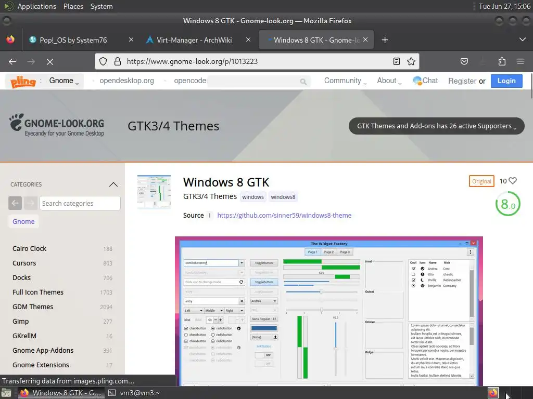The height and width of the screenshot is (399, 533).
Task: Click the heart icon next to 10
Action: pos(513,181)
